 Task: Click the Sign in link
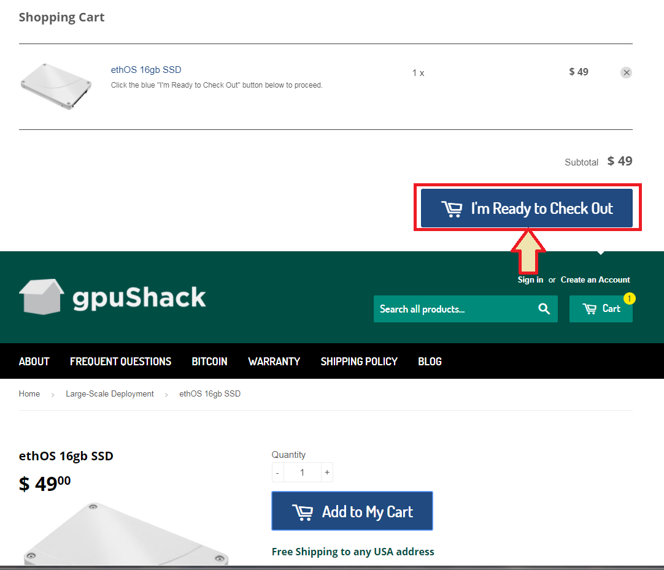pyautogui.click(x=530, y=280)
